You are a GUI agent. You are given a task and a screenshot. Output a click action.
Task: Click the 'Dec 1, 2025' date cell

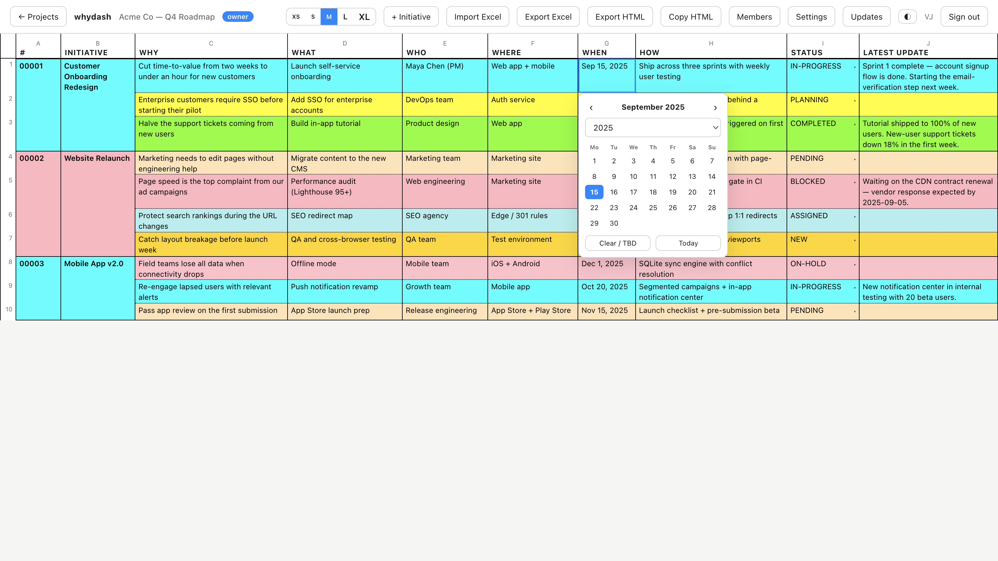coord(607,268)
